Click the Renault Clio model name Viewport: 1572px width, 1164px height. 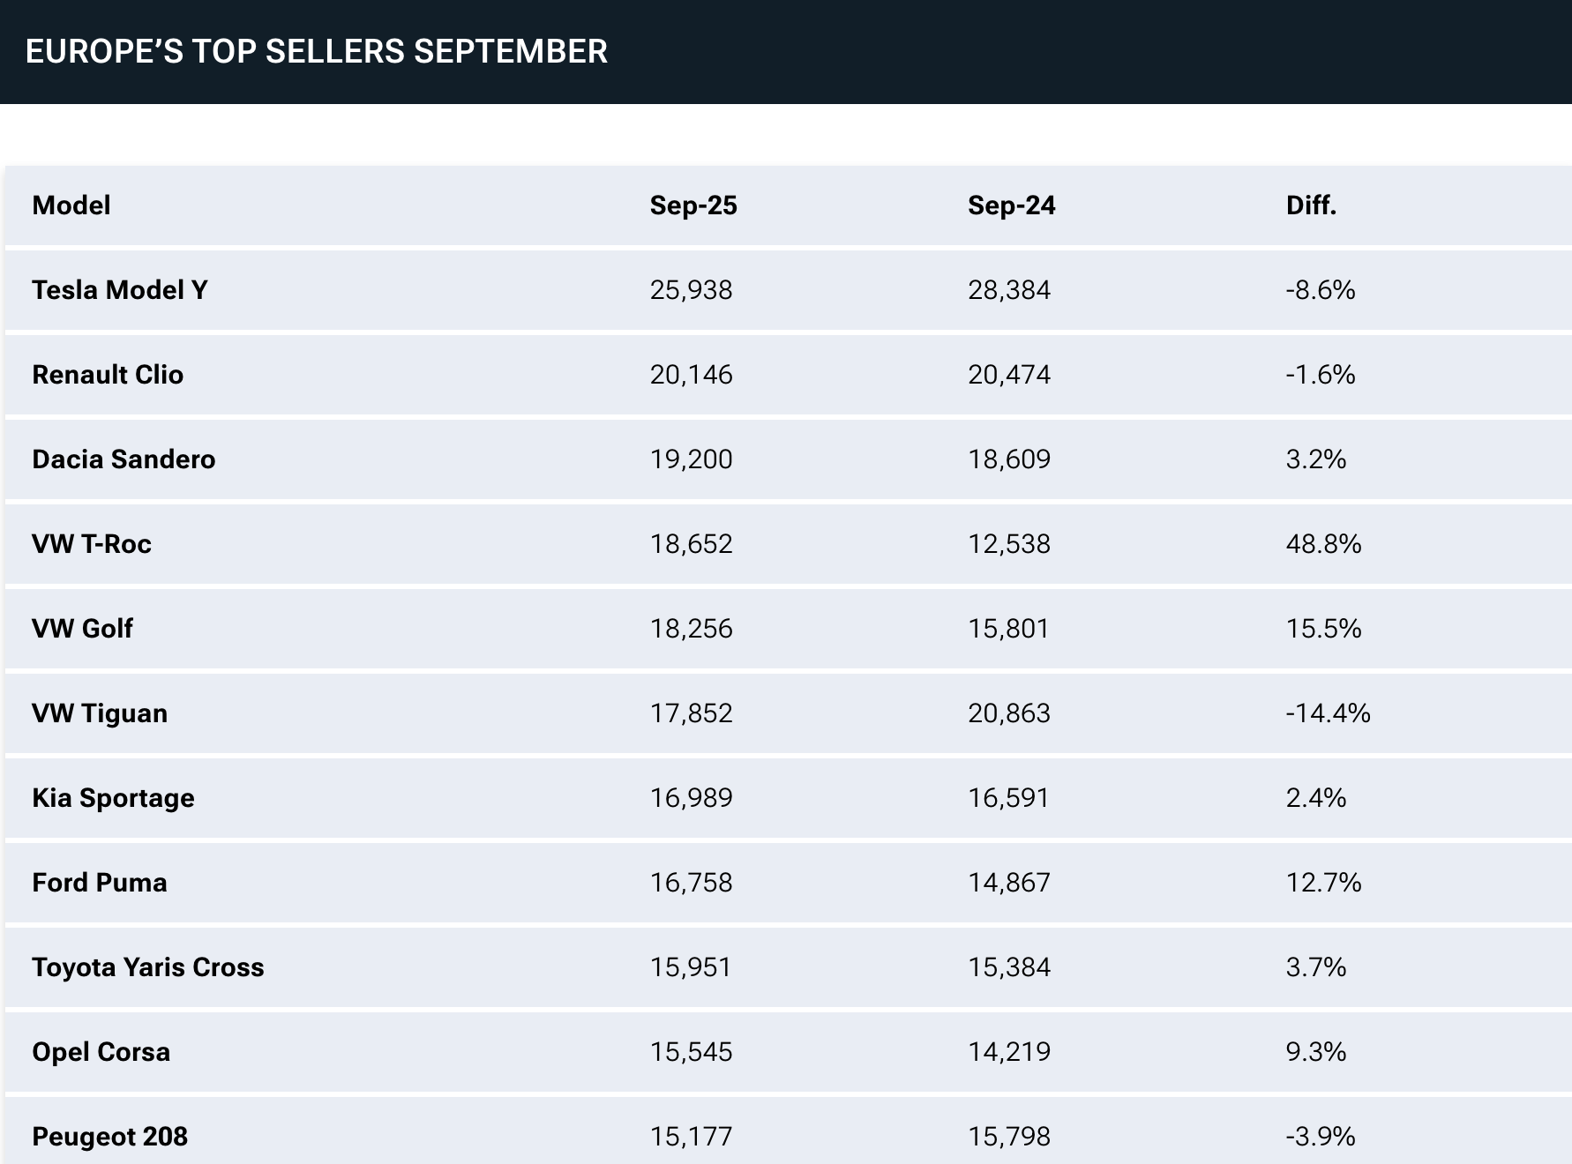pos(108,375)
